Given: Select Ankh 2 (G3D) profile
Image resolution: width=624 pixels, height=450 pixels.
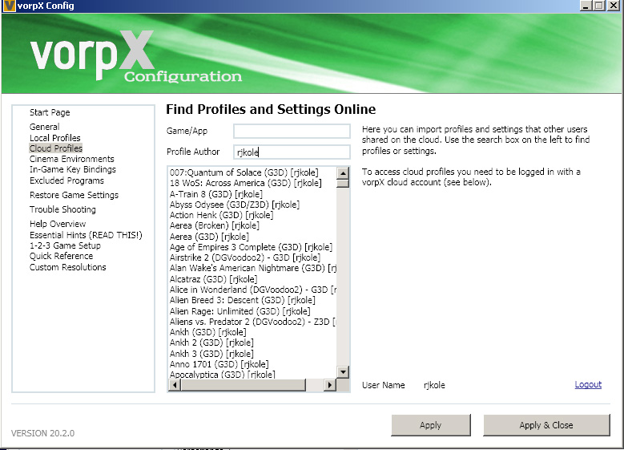Looking at the screenshot, I should coord(211,343).
